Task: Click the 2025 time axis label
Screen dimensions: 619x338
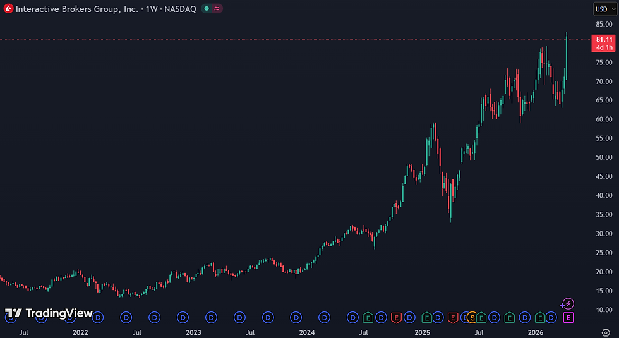Action: tap(422, 333)
